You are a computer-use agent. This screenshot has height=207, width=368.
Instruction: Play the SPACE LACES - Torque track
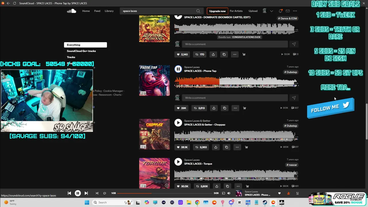point(178,162)
